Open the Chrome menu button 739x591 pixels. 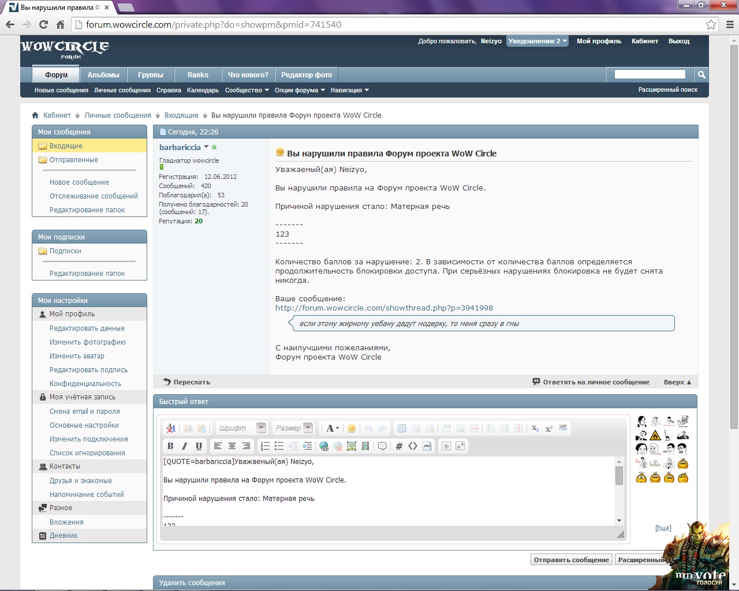click(729, 25)
